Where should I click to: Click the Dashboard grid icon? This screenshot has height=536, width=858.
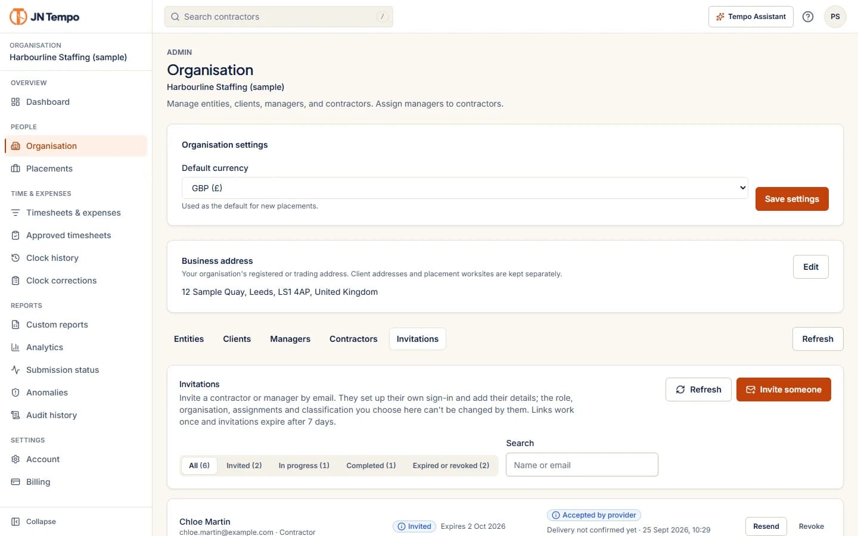(15, 102)
